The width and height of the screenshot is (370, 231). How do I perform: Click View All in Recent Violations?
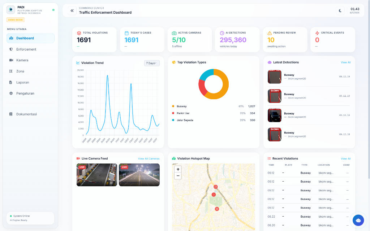click(x=345, y=159)
